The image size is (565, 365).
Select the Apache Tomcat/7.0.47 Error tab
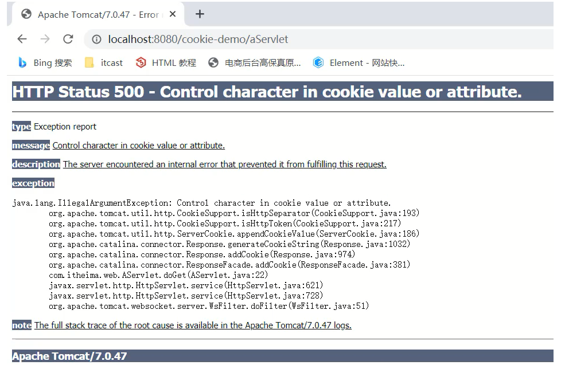click(x=98, y=14)
